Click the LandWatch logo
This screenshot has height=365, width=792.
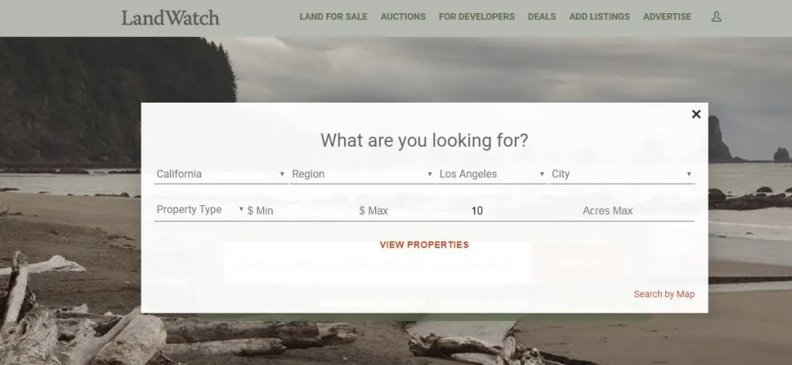point(170,18)
